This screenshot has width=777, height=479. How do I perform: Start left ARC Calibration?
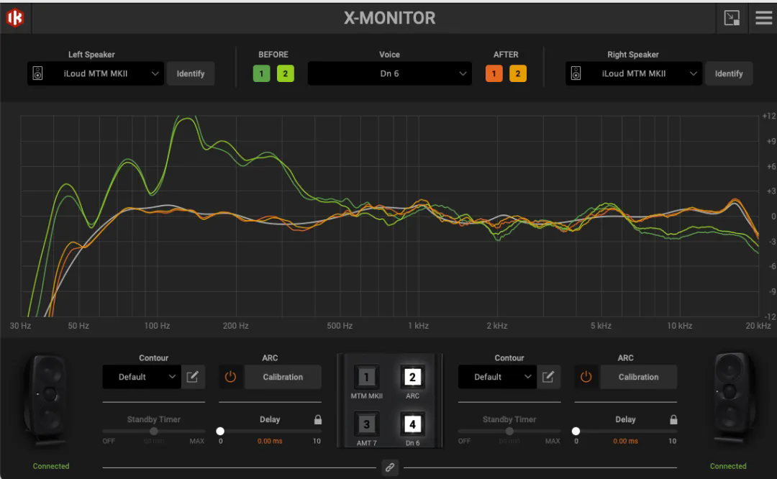tap(283, 377)
